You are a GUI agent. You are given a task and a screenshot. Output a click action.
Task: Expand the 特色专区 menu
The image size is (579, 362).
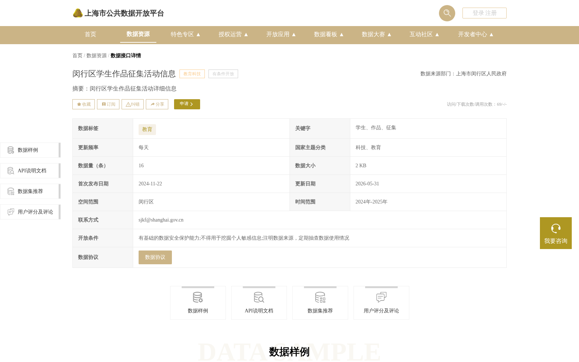coord(186,34)
